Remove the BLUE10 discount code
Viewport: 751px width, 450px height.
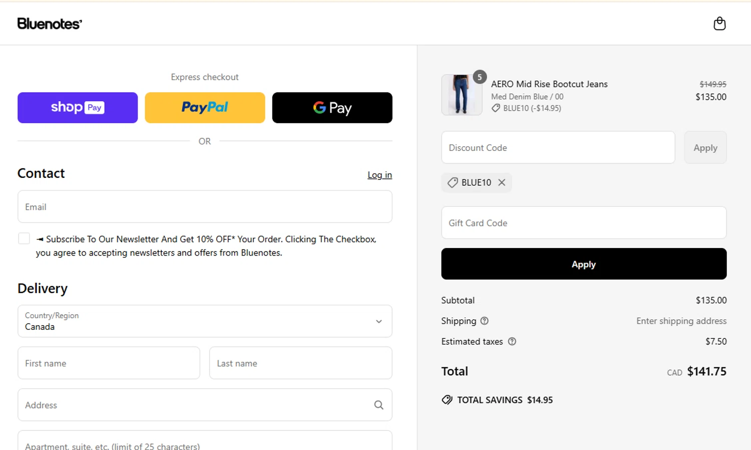click(x=502, y=182)
